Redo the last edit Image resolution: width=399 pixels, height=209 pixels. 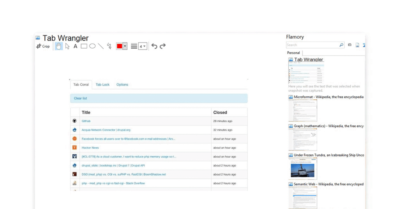click(162, 46)
